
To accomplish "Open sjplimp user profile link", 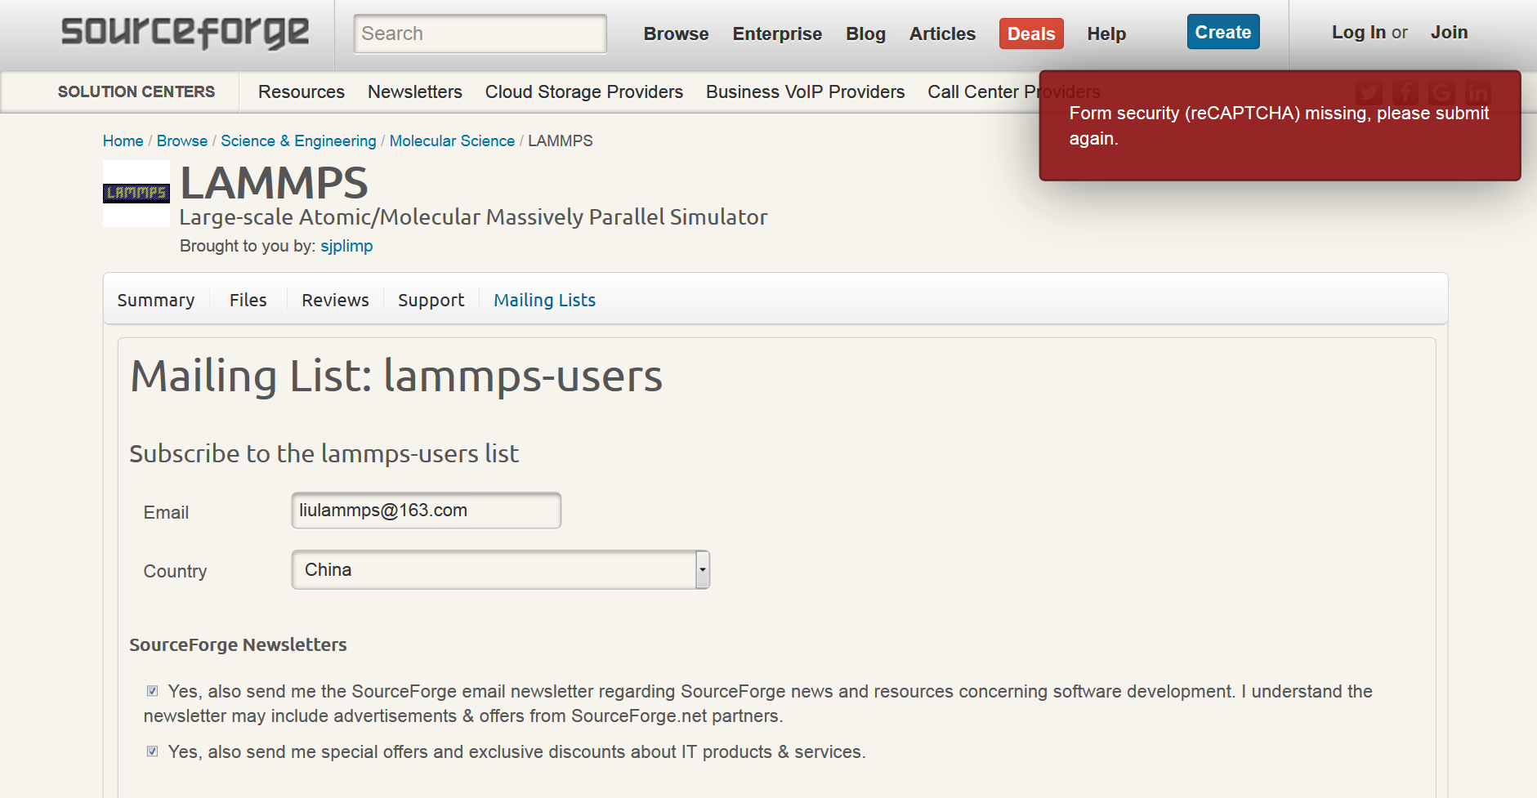I will (346, 246).
